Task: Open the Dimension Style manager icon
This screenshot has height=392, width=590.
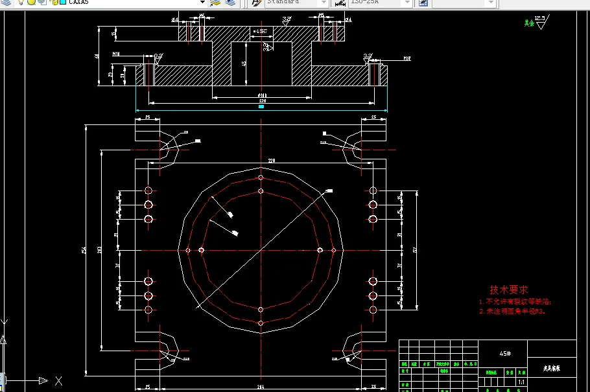Action: [340, 3]
